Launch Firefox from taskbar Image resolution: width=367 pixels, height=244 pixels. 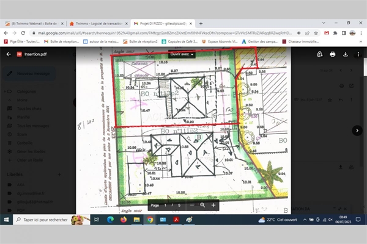pyautogui.click(x=124, y=220)
